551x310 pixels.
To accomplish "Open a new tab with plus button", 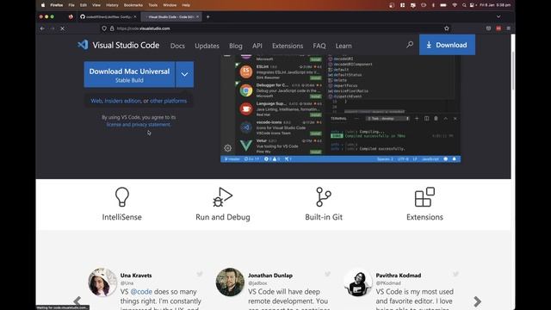I will click(x=207, y=17).
